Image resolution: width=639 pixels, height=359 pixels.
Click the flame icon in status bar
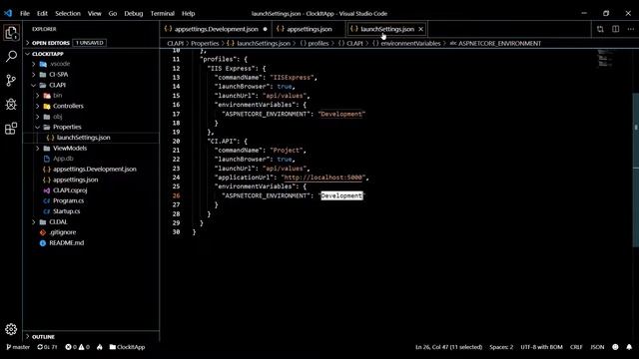pyautogui.click(x=100, y=347)
